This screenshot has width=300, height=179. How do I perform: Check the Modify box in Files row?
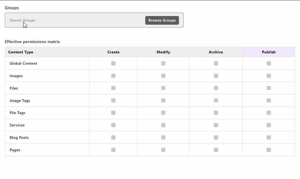click(163, 88)
